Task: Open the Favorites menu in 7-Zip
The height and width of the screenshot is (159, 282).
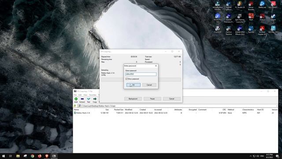Action: coord(93,95)
